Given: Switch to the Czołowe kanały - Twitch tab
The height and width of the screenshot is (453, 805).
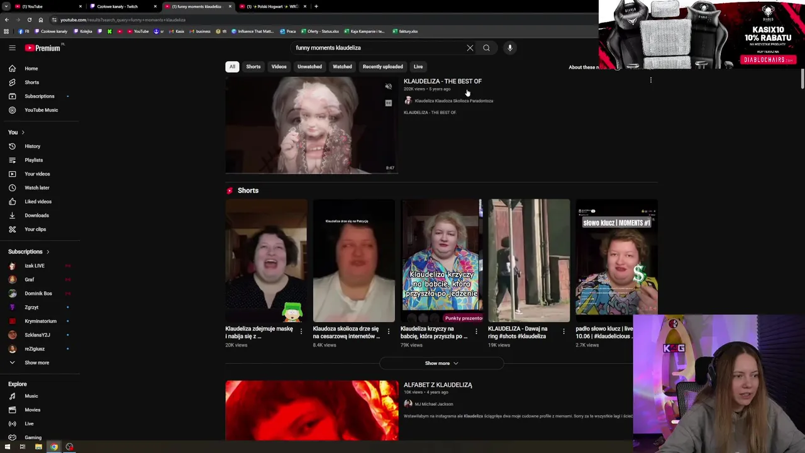Looking at the screenshot, I should coord(122,6).
